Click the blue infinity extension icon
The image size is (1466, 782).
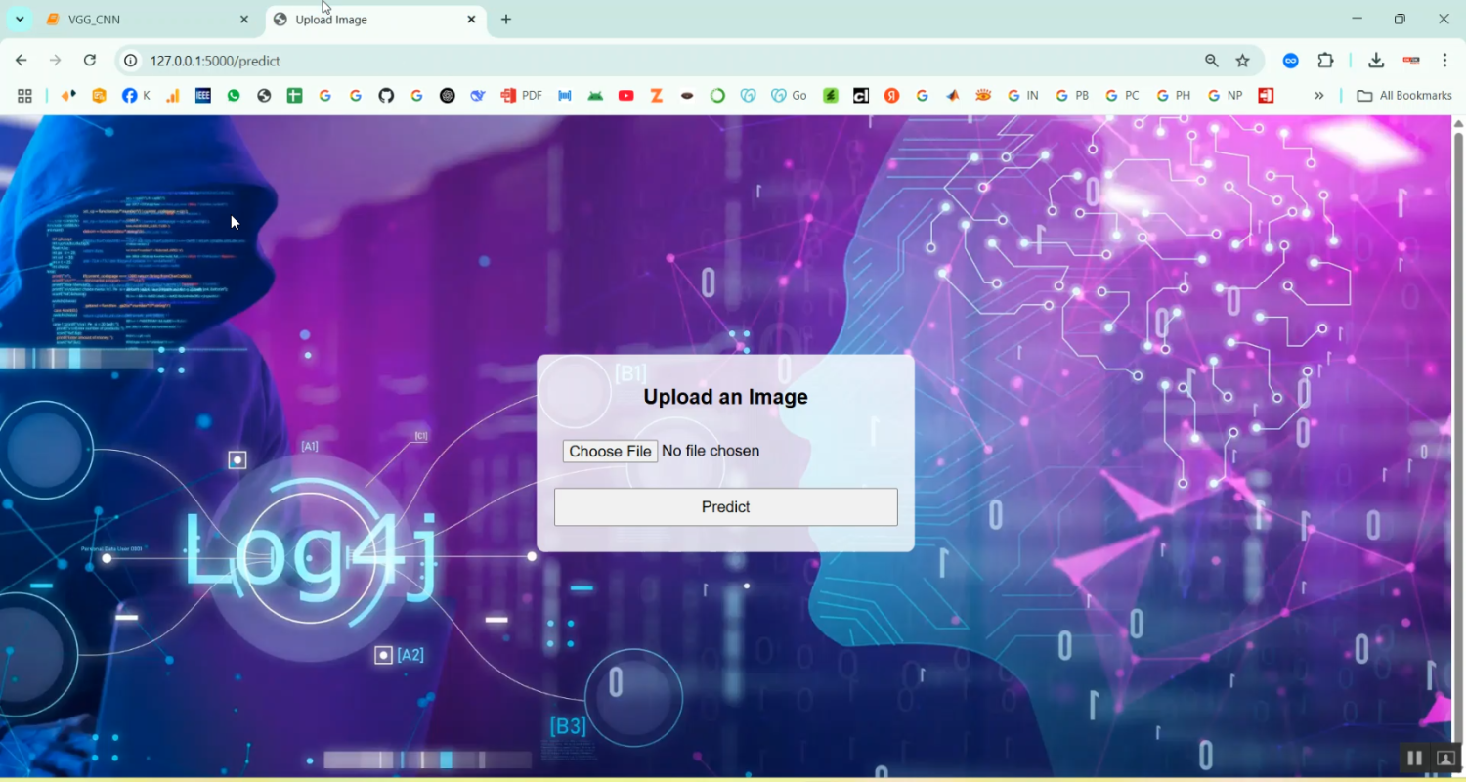pyautogui.click(x=1291, y=61)
